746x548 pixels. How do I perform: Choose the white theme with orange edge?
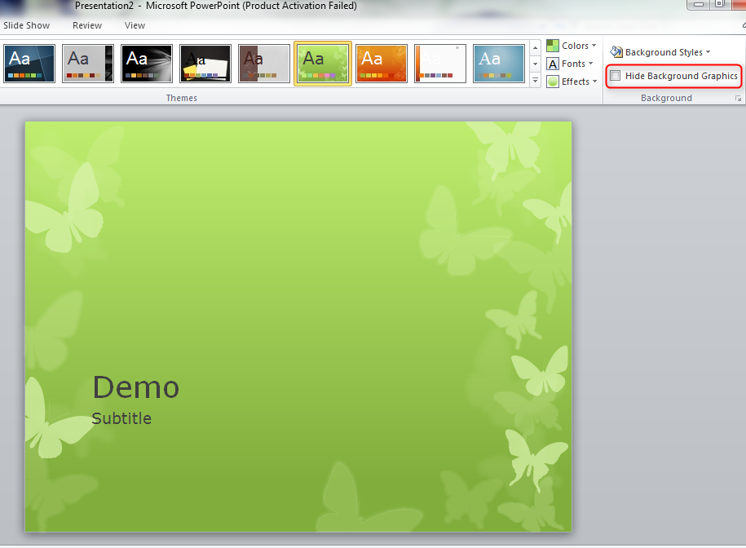pyautogui.click(x=440, y=64)
